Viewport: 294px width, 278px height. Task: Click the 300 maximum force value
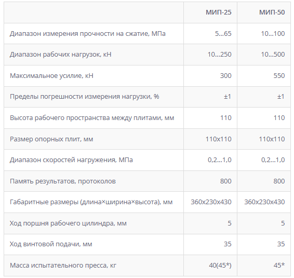pyautogui.click(x=226, y=75)
